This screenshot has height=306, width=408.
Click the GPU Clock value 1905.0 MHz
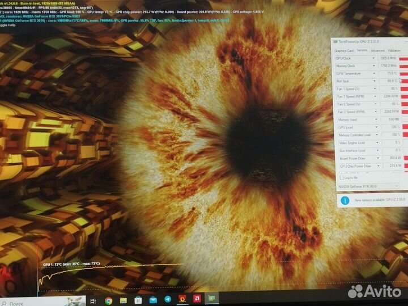pyautogui.click(x=388, y=58)
